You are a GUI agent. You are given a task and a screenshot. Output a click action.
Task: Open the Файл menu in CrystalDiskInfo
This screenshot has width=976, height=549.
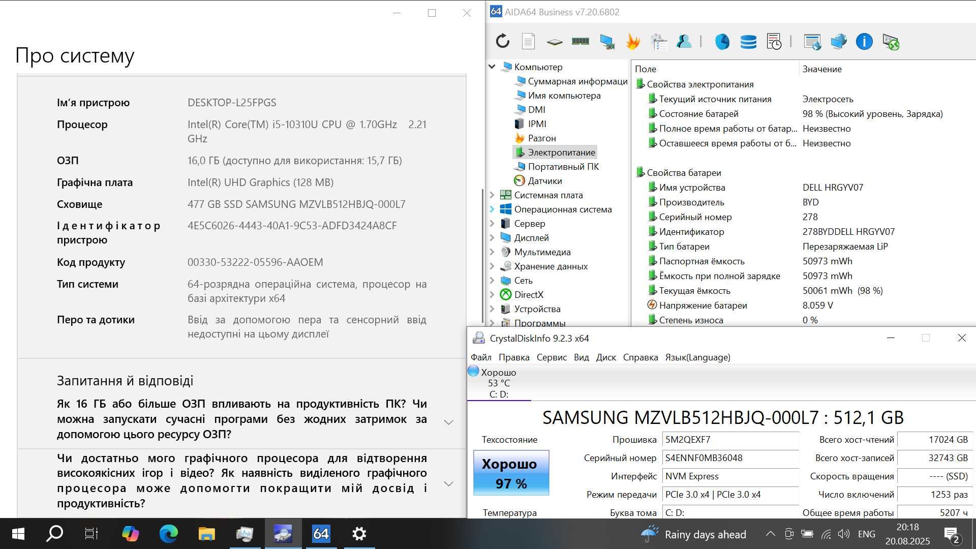pos(481,357)
